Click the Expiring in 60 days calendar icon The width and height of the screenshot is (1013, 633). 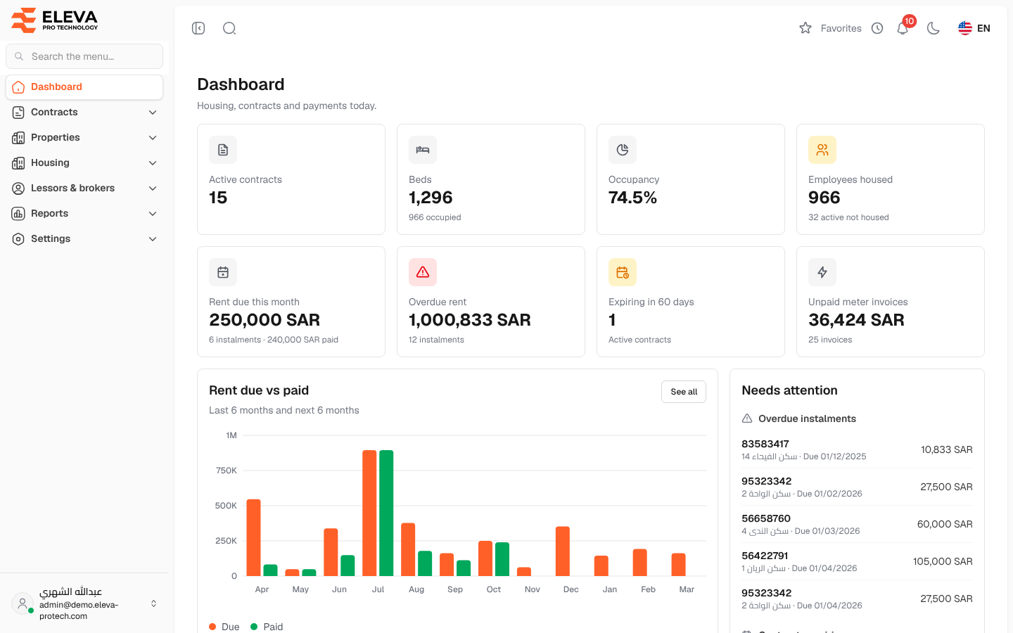(x=623, y=272)
